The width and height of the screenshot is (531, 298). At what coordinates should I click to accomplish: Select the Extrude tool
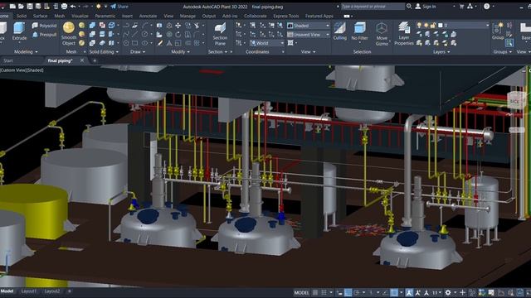(19, 31)
